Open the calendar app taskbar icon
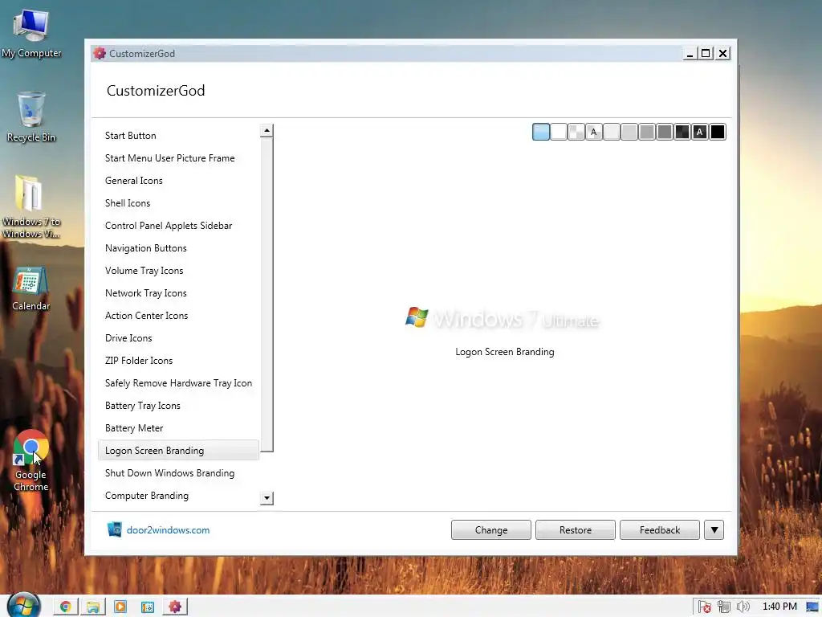 click(x=148, y=607)
